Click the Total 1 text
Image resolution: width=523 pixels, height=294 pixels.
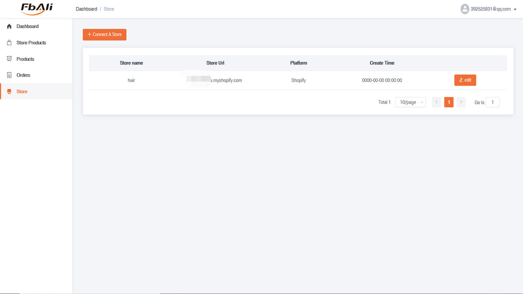[384, 102]
